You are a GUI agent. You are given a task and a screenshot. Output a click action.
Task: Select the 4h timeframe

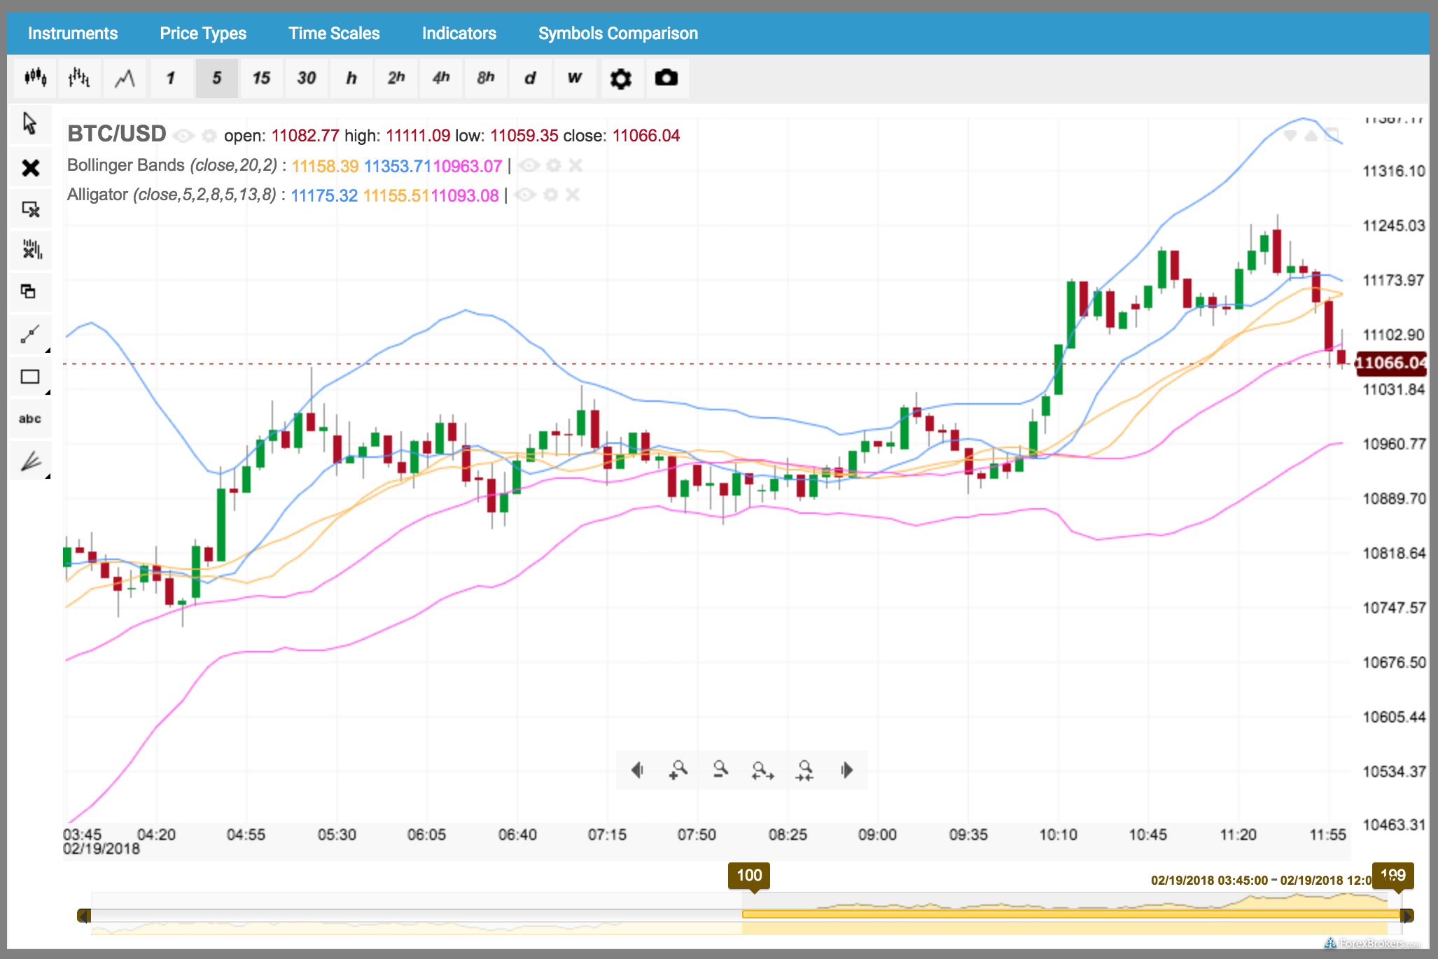click(441, 78)
